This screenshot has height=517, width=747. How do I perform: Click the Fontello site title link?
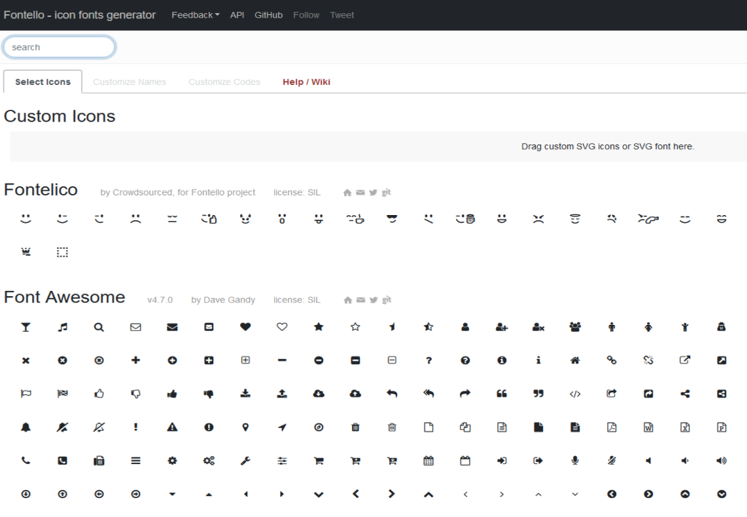80,15
